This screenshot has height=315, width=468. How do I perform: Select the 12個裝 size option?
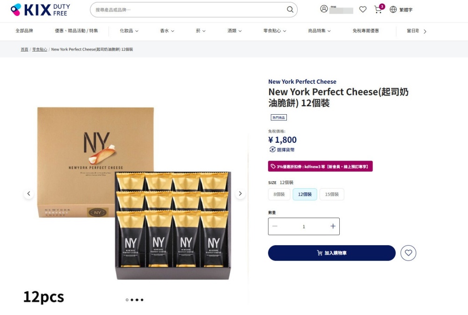click(305, 194)
